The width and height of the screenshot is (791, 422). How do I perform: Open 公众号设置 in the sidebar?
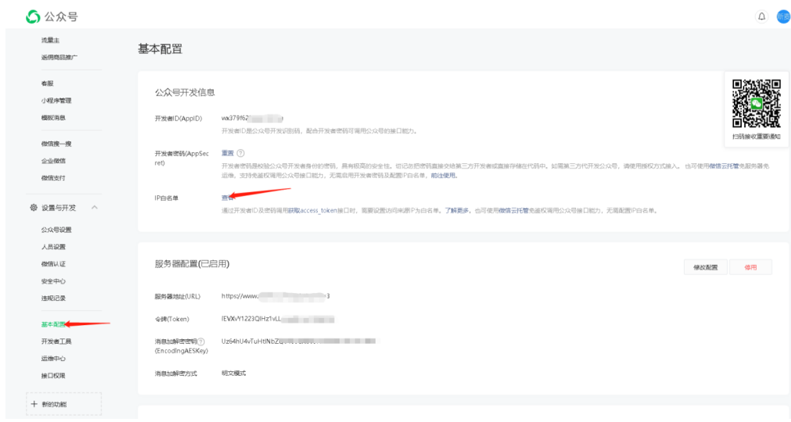(x=56, y=230)
